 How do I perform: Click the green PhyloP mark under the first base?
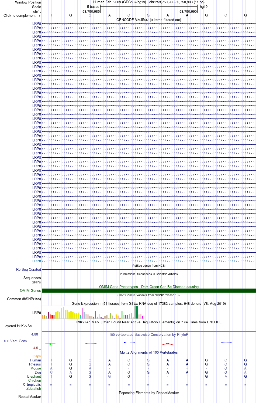[x=50, y=344]
